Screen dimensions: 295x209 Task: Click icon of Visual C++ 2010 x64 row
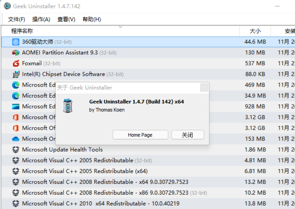coord(16,203)
